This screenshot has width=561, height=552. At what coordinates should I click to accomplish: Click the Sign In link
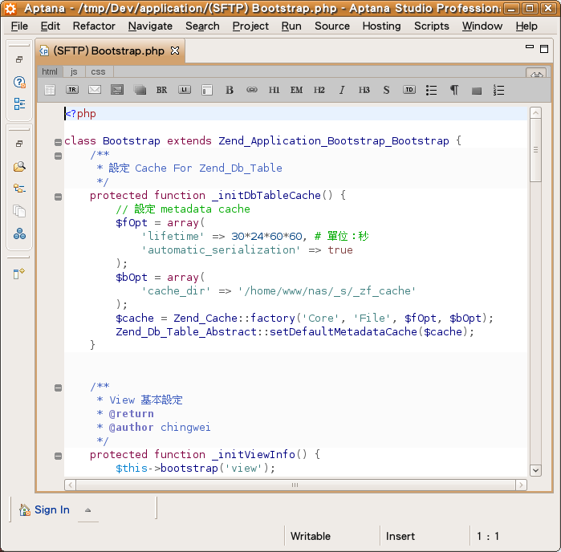[x=51, y=509]
